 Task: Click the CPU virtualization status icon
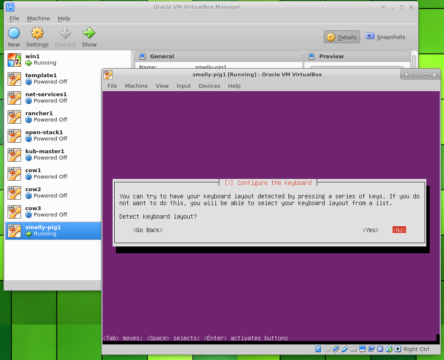tap(380, 349)
